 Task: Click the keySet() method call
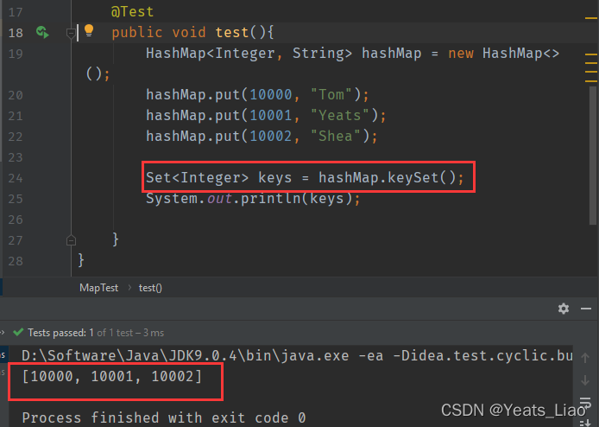pos(422,177)
